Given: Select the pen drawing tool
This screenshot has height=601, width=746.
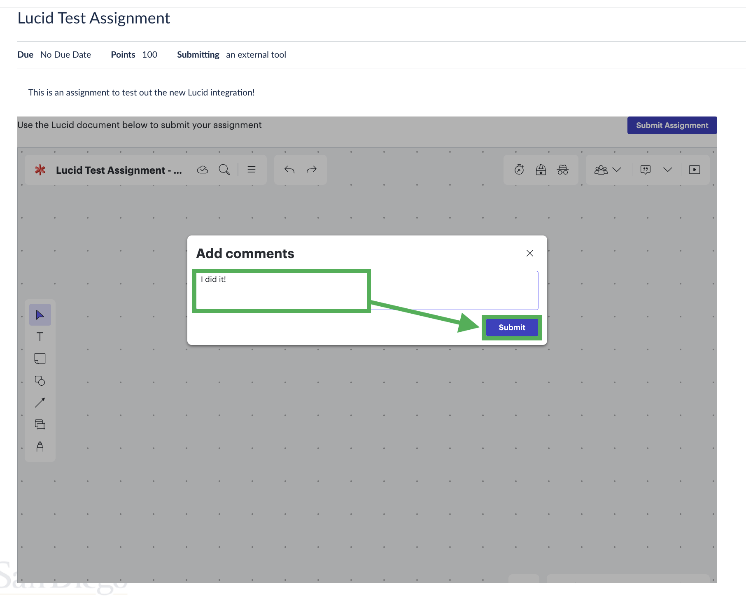Looking at the screenshot, I should point(40,446).
